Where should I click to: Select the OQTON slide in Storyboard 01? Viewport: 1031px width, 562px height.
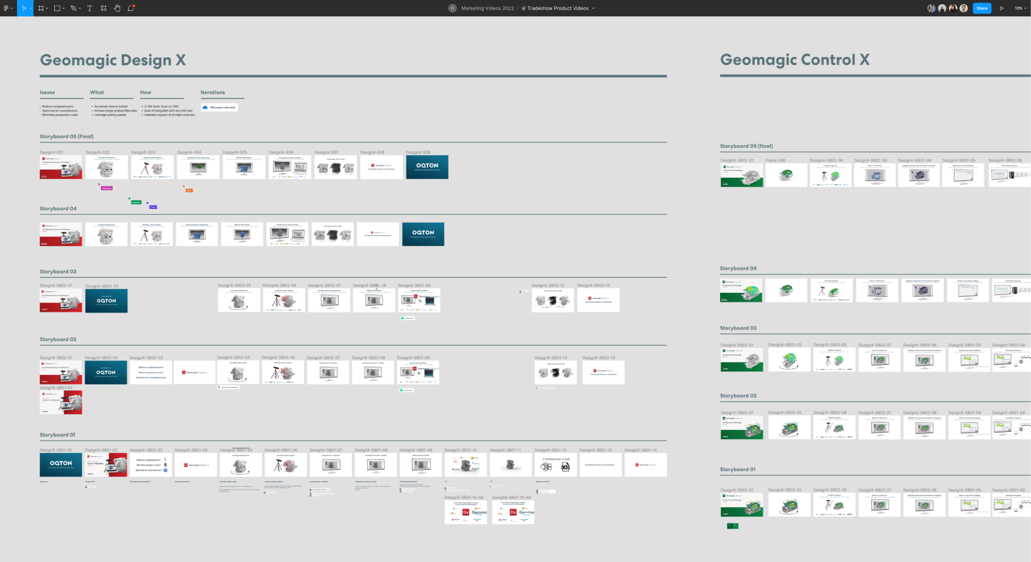click(60, 464)
